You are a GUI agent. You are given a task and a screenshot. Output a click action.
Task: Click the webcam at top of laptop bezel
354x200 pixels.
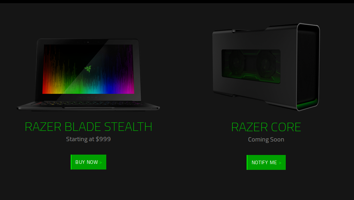click(88, 42)
